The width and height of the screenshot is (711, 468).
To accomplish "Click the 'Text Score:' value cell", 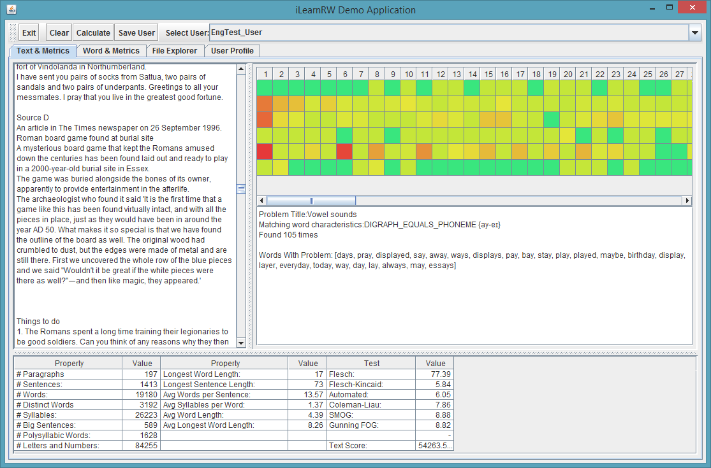I will coord(435,445).
